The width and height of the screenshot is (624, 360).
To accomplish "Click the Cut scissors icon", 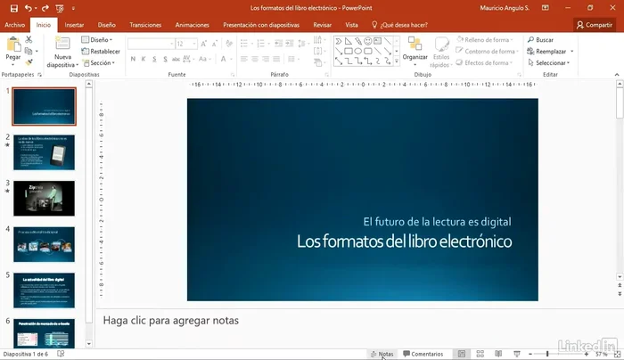I will [29, 39].
